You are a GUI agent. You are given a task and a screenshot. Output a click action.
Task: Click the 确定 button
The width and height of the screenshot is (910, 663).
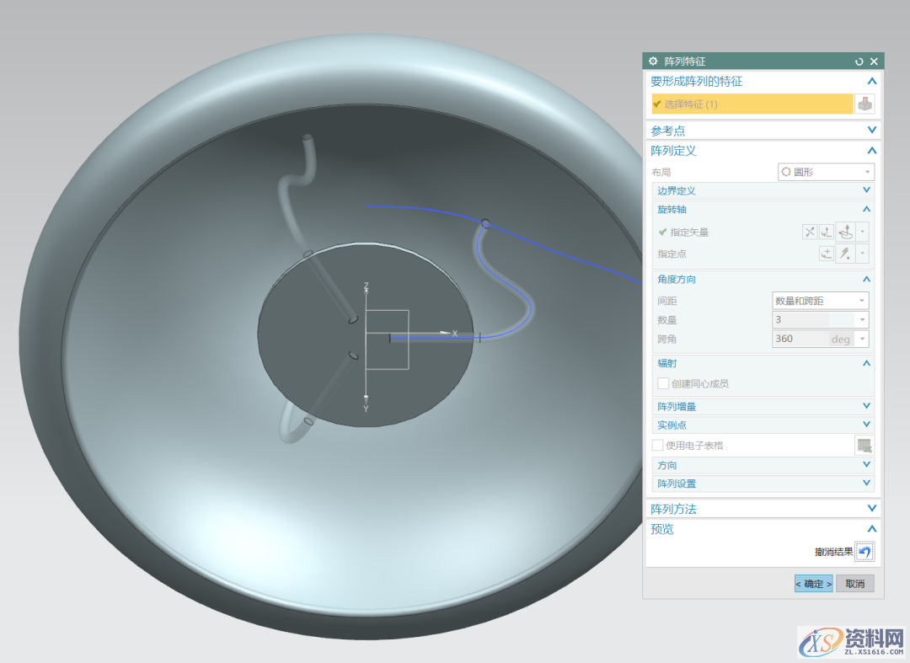(813, 584)
